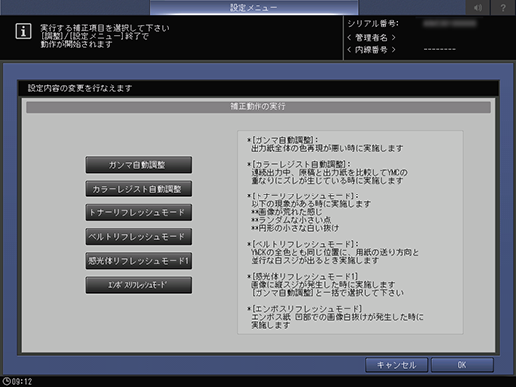Click the 管理者名 label
516x387 pixels.
coord(371,37)
